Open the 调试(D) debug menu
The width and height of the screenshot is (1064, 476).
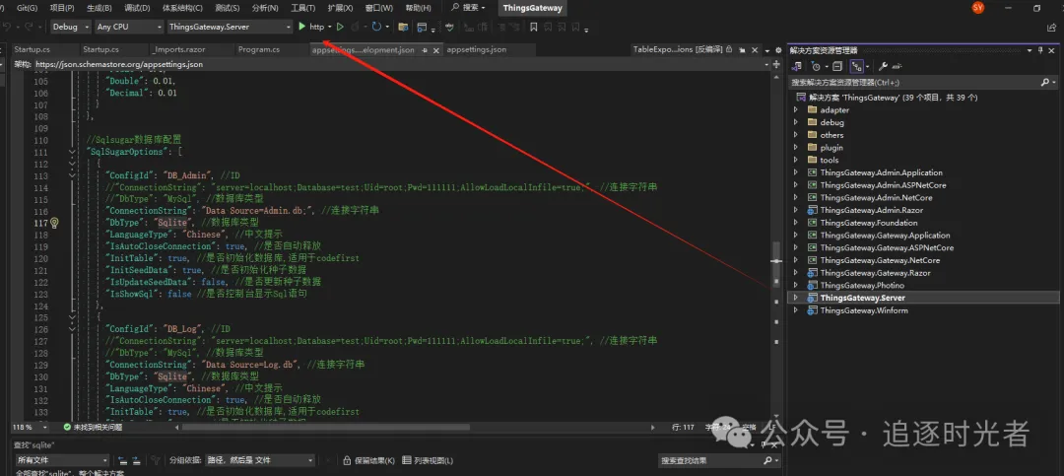click(138, 8)
